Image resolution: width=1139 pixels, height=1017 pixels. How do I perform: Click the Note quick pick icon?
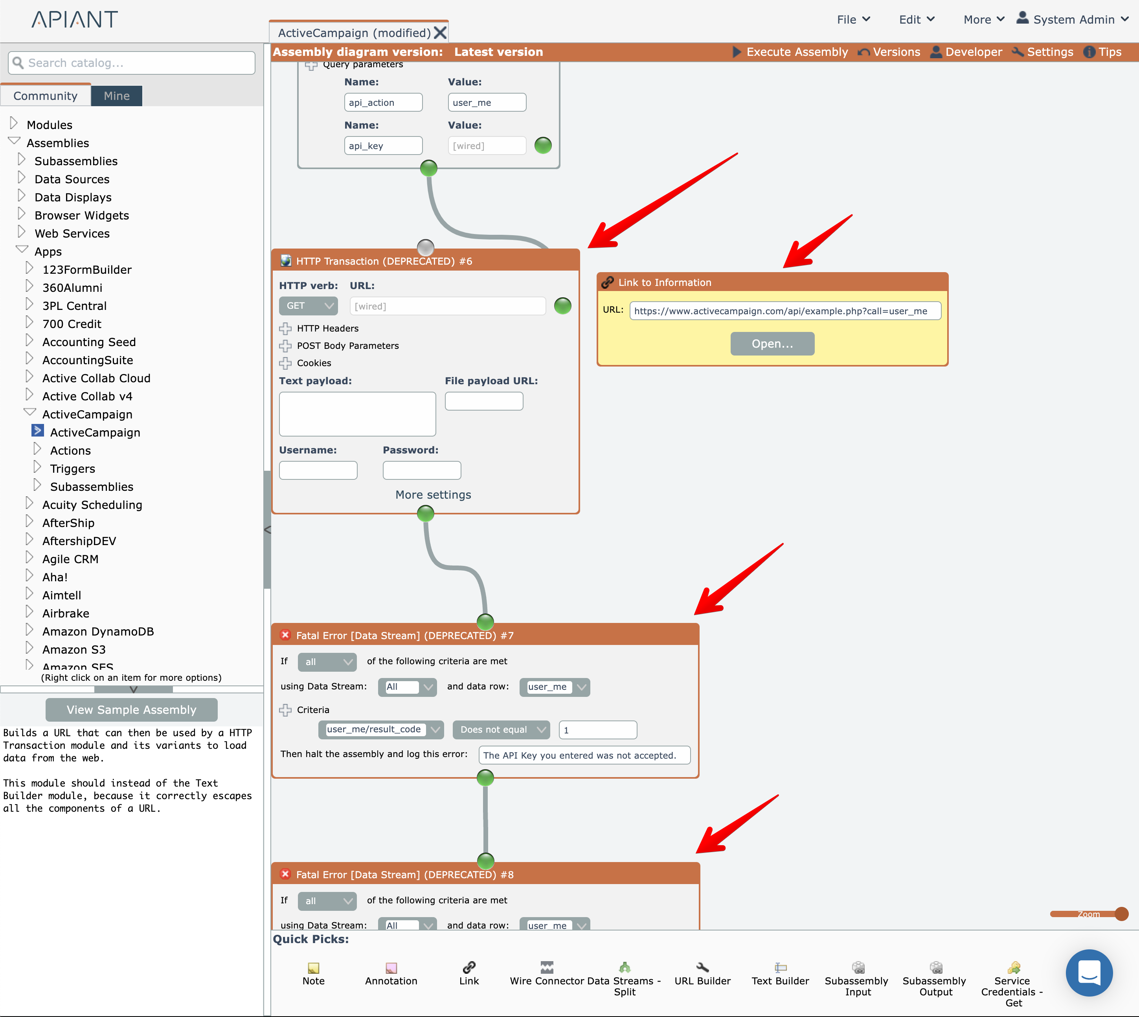click(x=313, y=968)
